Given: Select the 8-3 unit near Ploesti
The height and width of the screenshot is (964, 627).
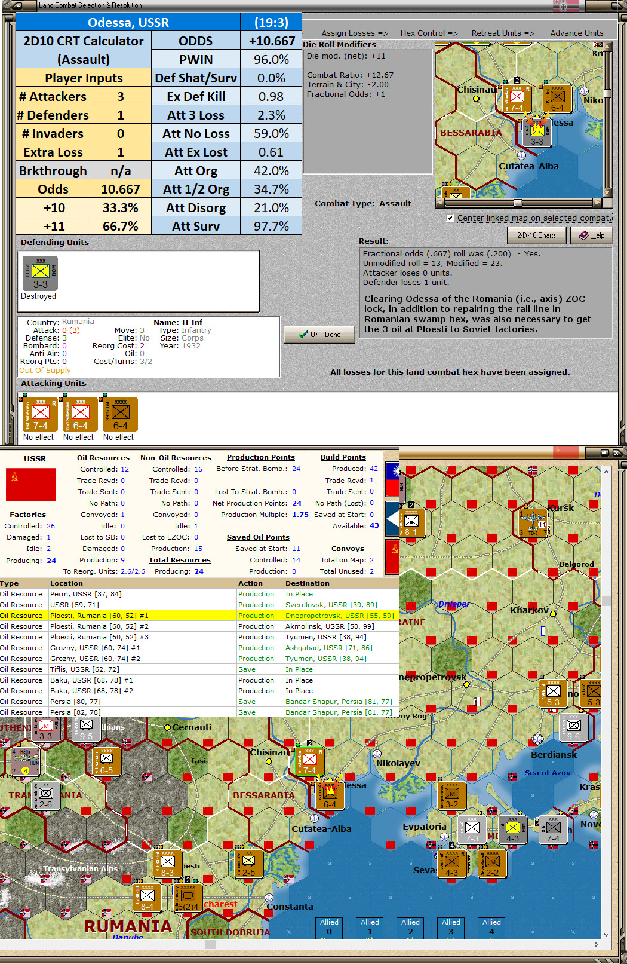Looking at the screenshot, I should pyautogui.click(x=168, y=863).
